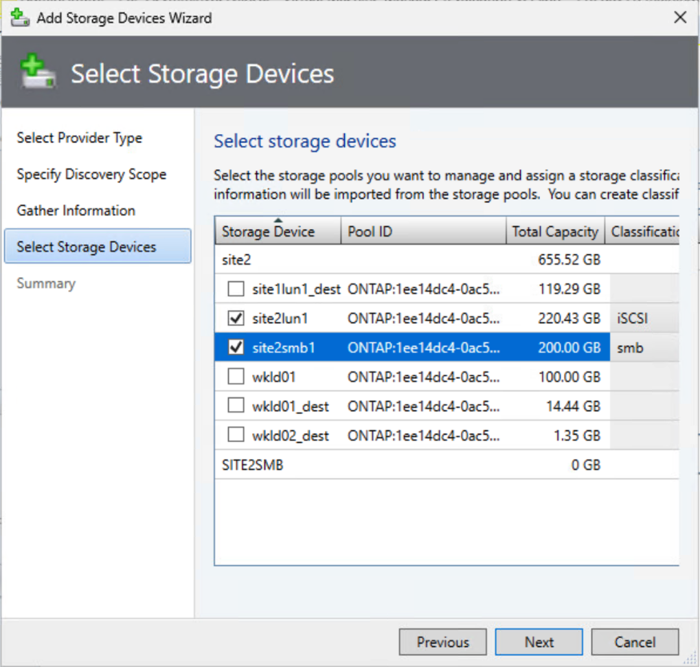Open the iSCSI classification dropdown for site2lun1
700x667 pixels.
644,318
